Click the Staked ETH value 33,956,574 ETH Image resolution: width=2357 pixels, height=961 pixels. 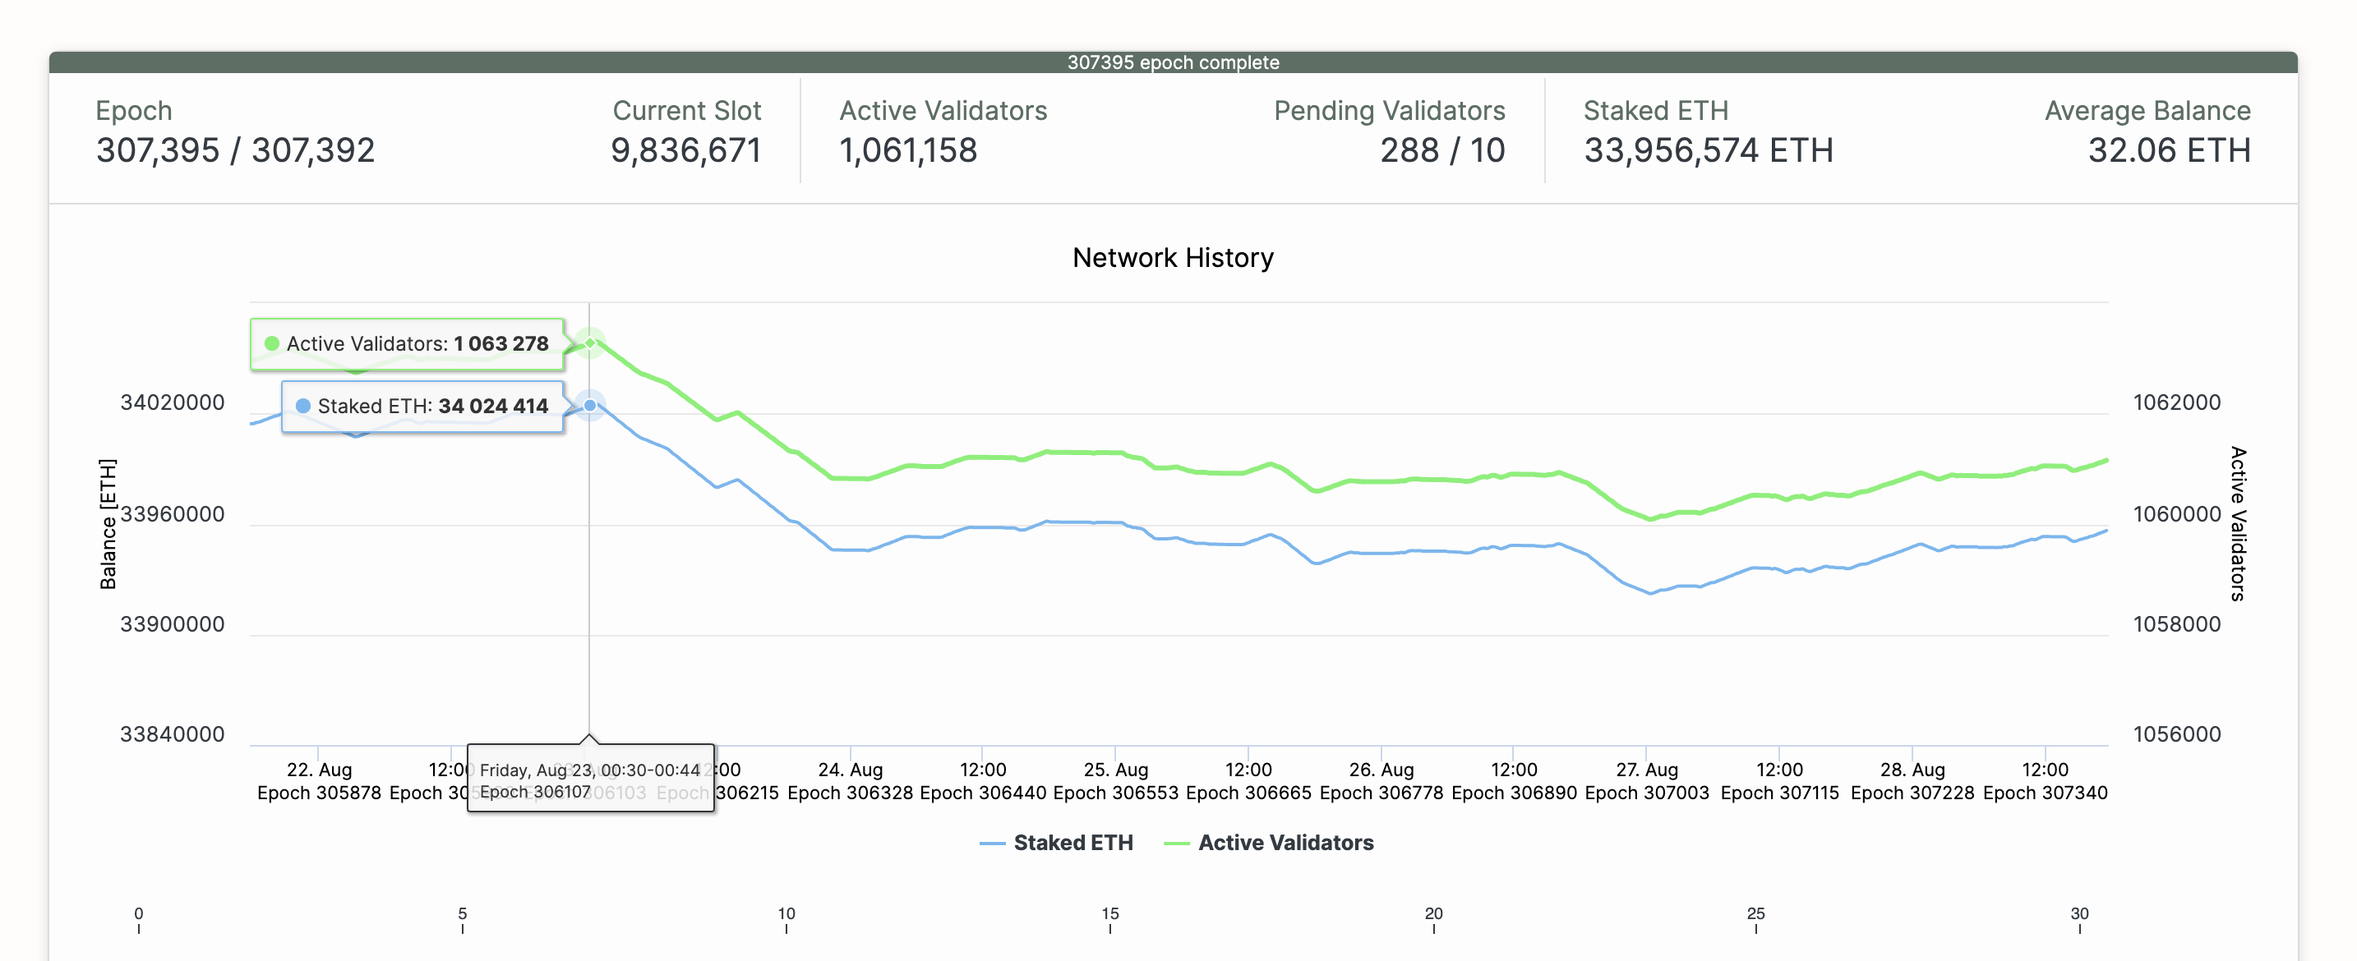pyautogui.click(x=1709, y=151)
